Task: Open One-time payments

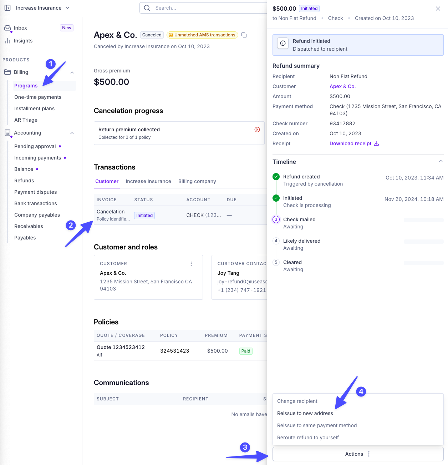Action: 38,97
